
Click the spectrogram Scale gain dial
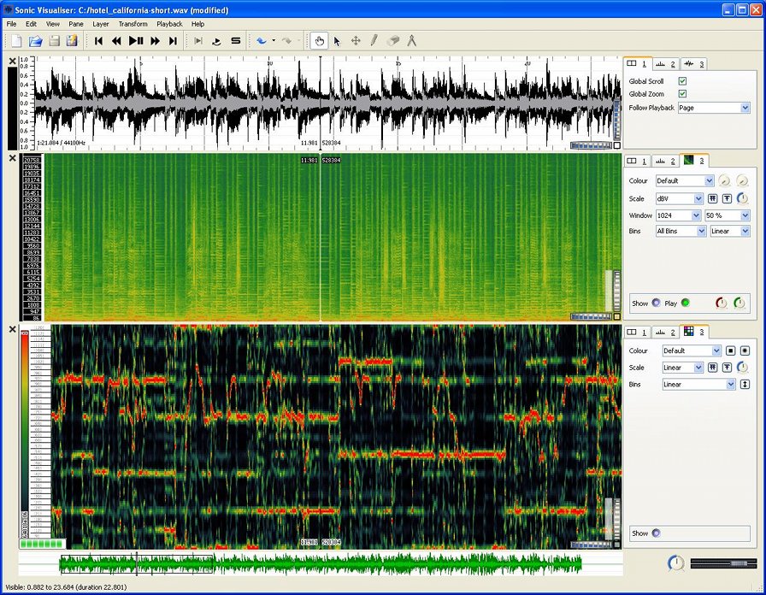click(x=742, y=198)
